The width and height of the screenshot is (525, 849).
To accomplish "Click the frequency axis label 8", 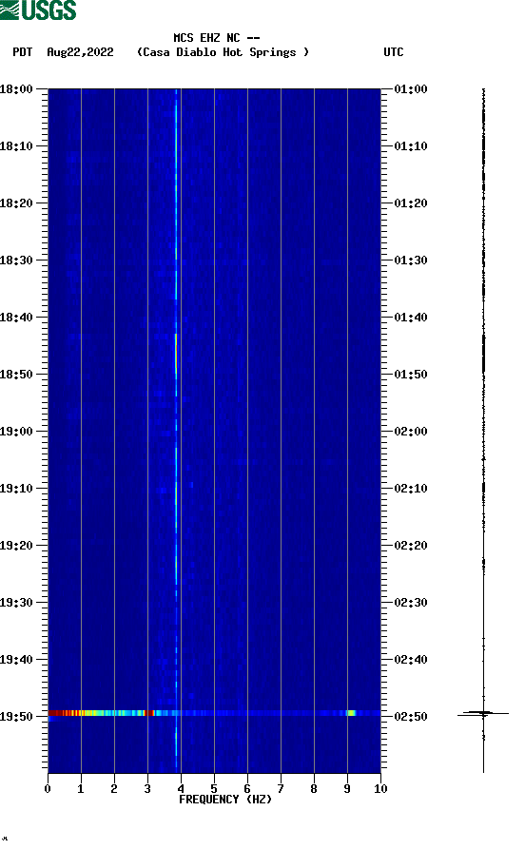I will [x=314, y=789].
